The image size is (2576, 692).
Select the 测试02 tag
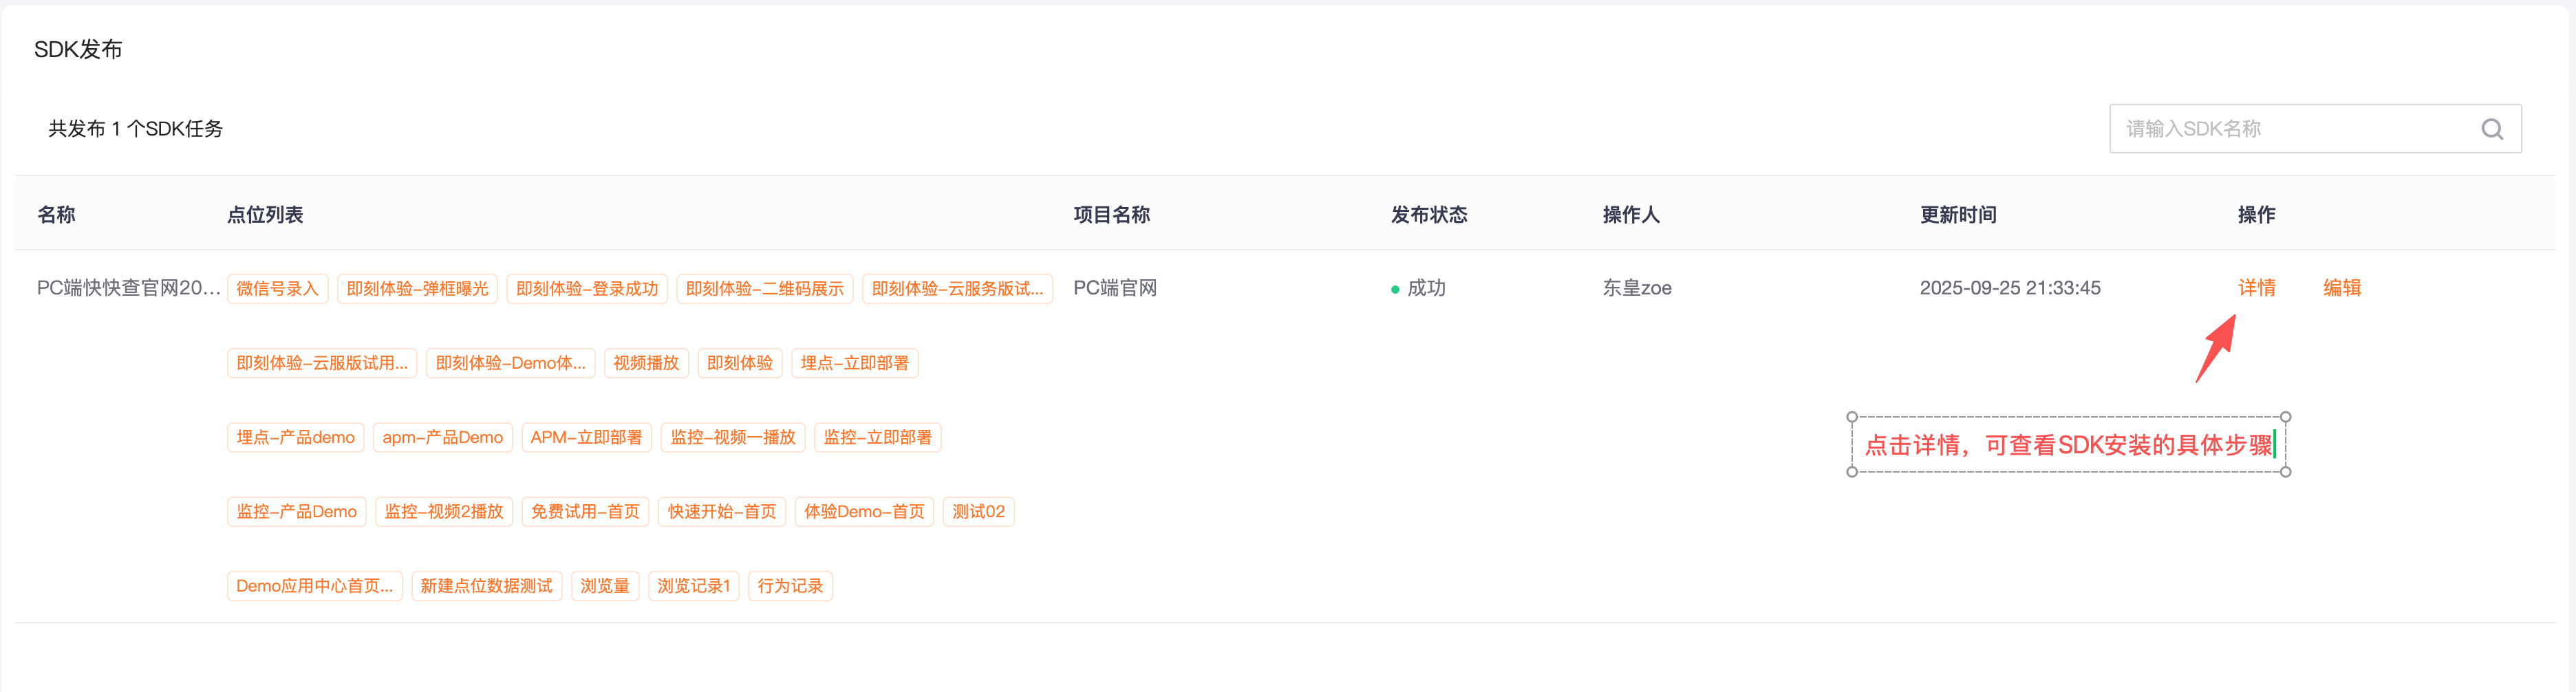[x=978, y=512]
